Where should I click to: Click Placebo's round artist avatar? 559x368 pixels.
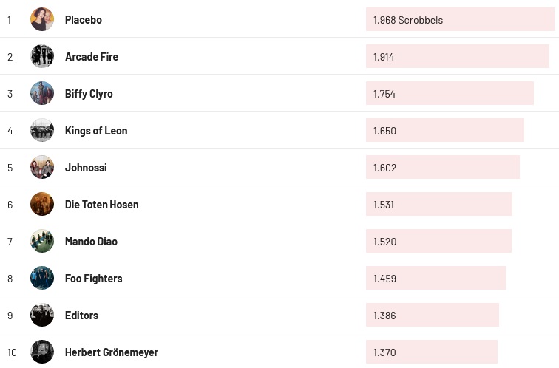42,19
